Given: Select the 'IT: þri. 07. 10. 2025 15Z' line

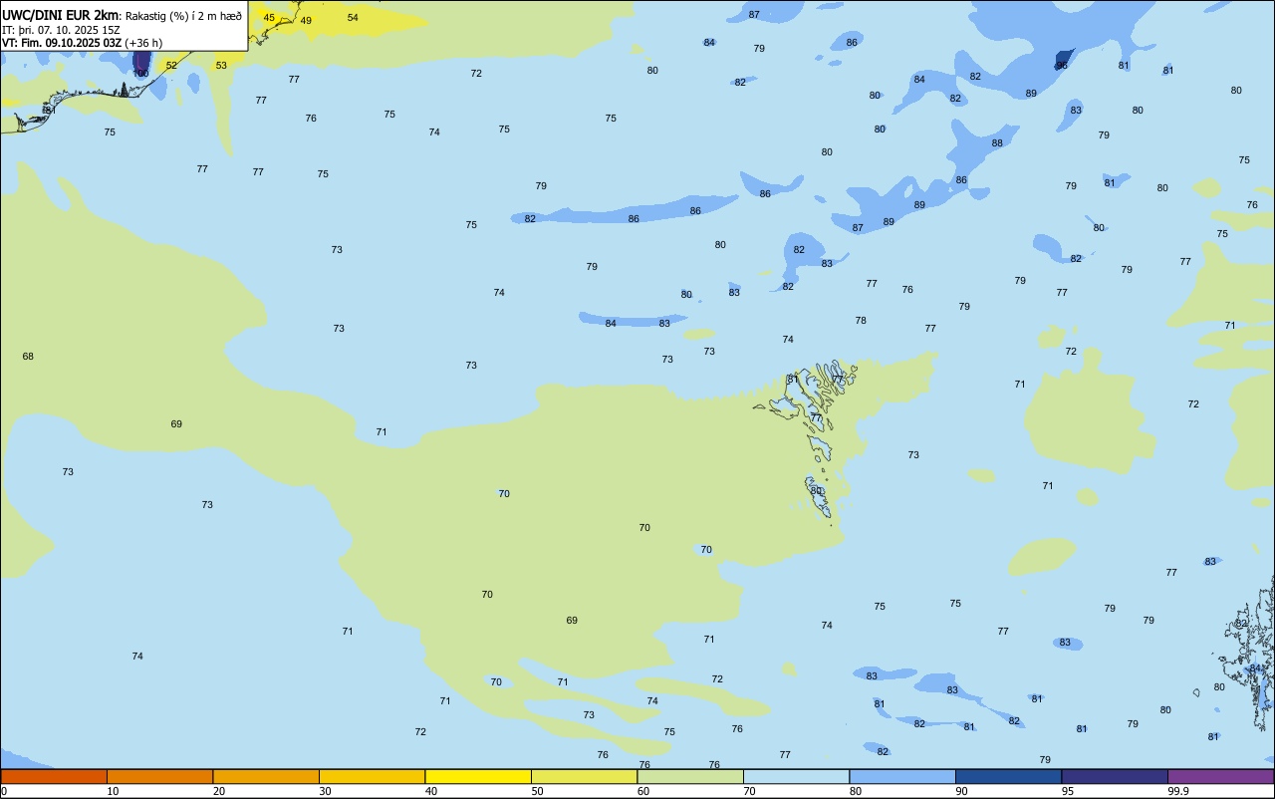Looking at the screenshot, I should [61, 29].
